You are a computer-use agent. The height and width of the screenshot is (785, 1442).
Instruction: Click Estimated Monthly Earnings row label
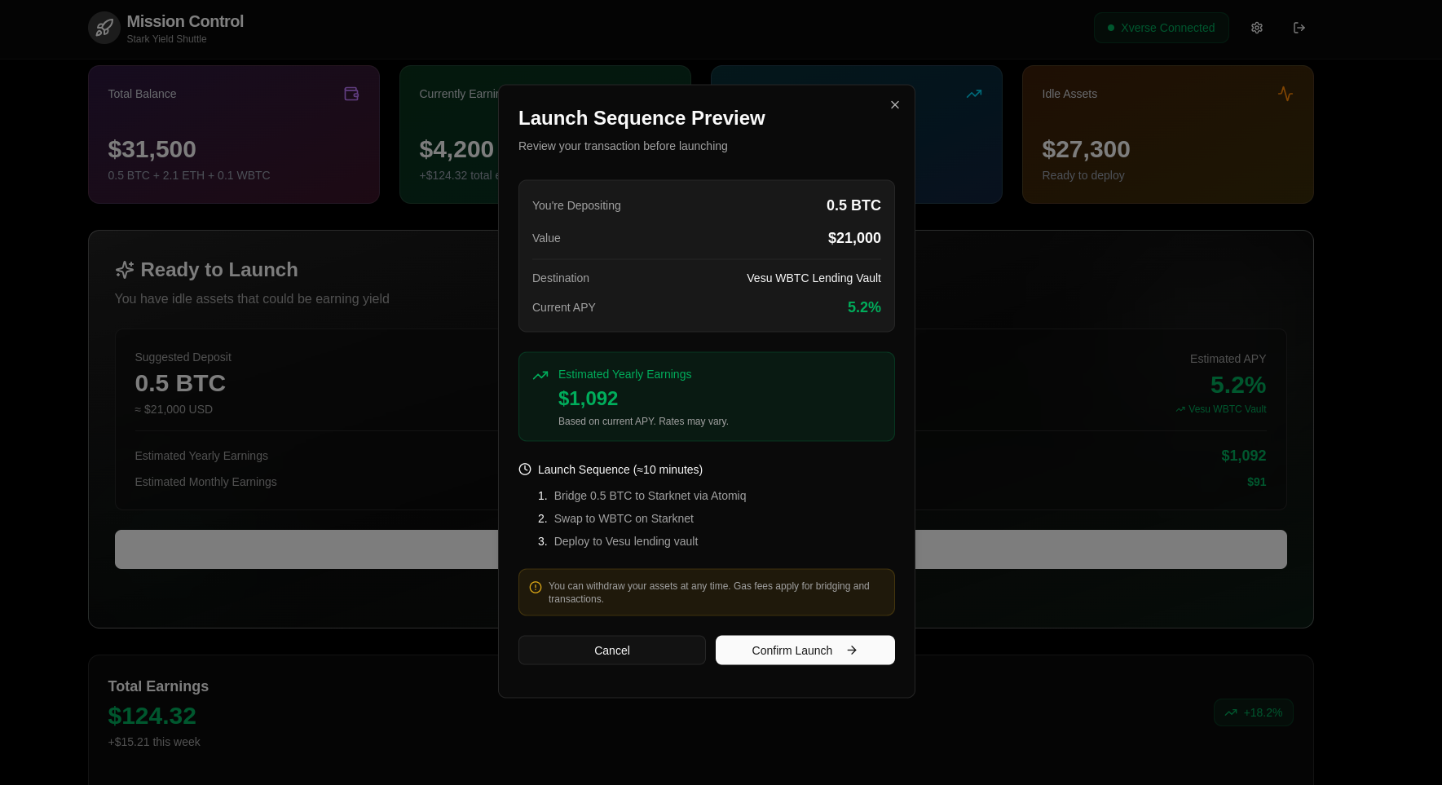205,482
